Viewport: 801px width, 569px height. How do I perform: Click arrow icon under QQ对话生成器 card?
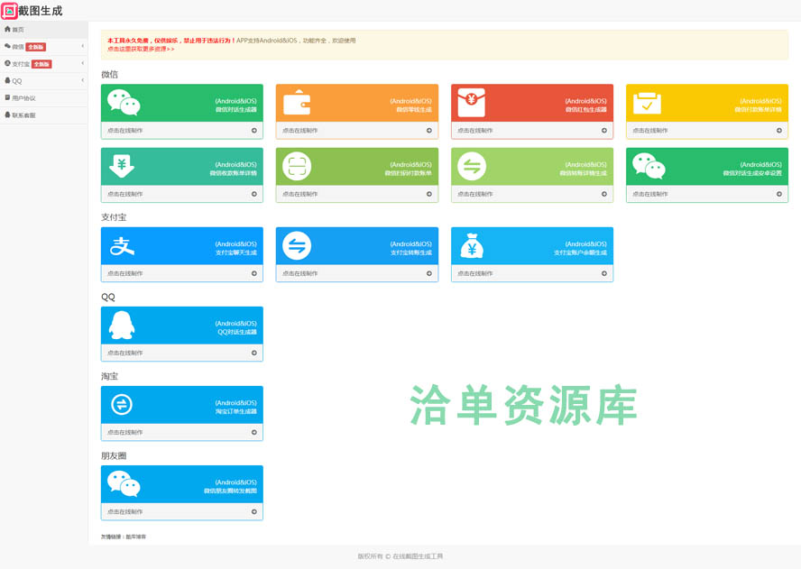(x=253, y=353)
